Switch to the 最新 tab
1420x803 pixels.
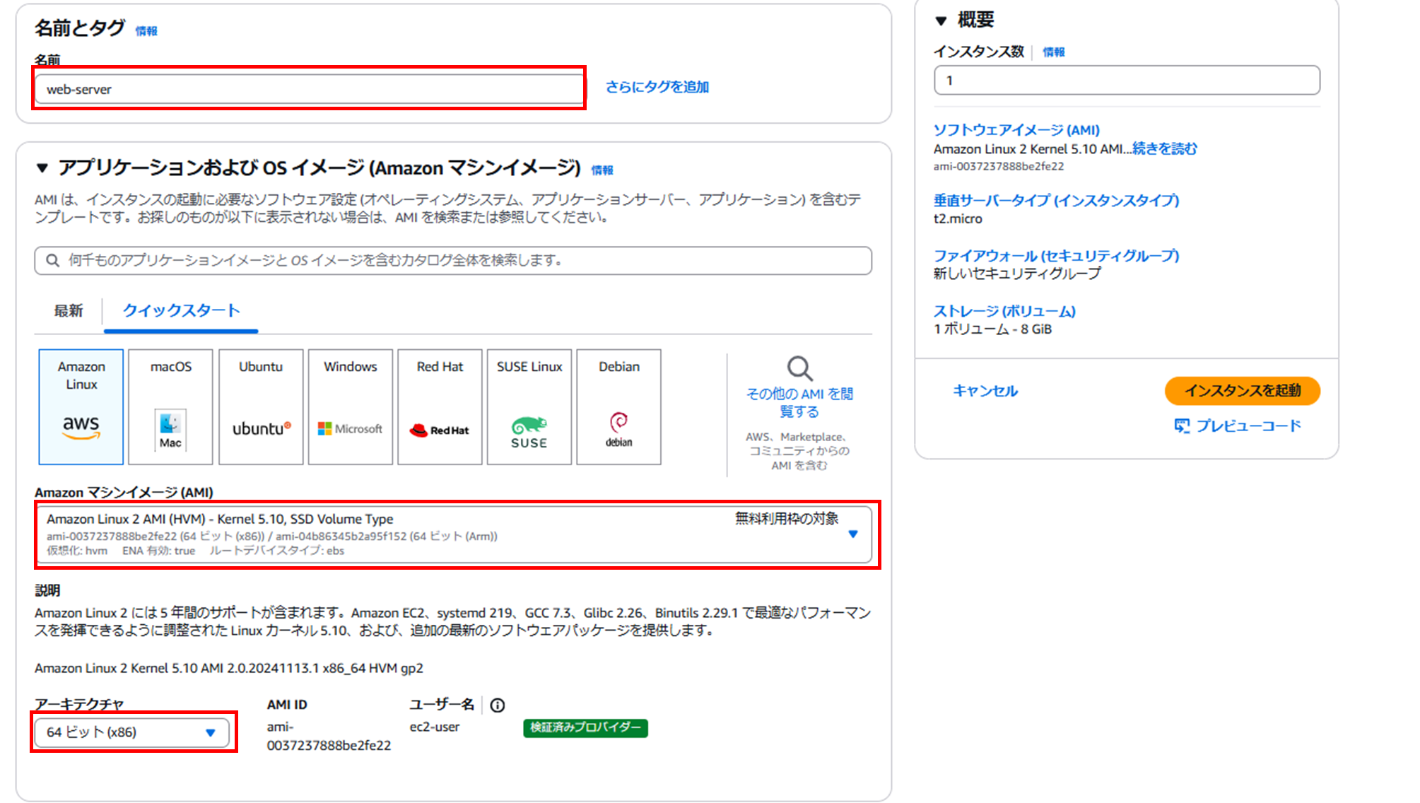point(69,311)
